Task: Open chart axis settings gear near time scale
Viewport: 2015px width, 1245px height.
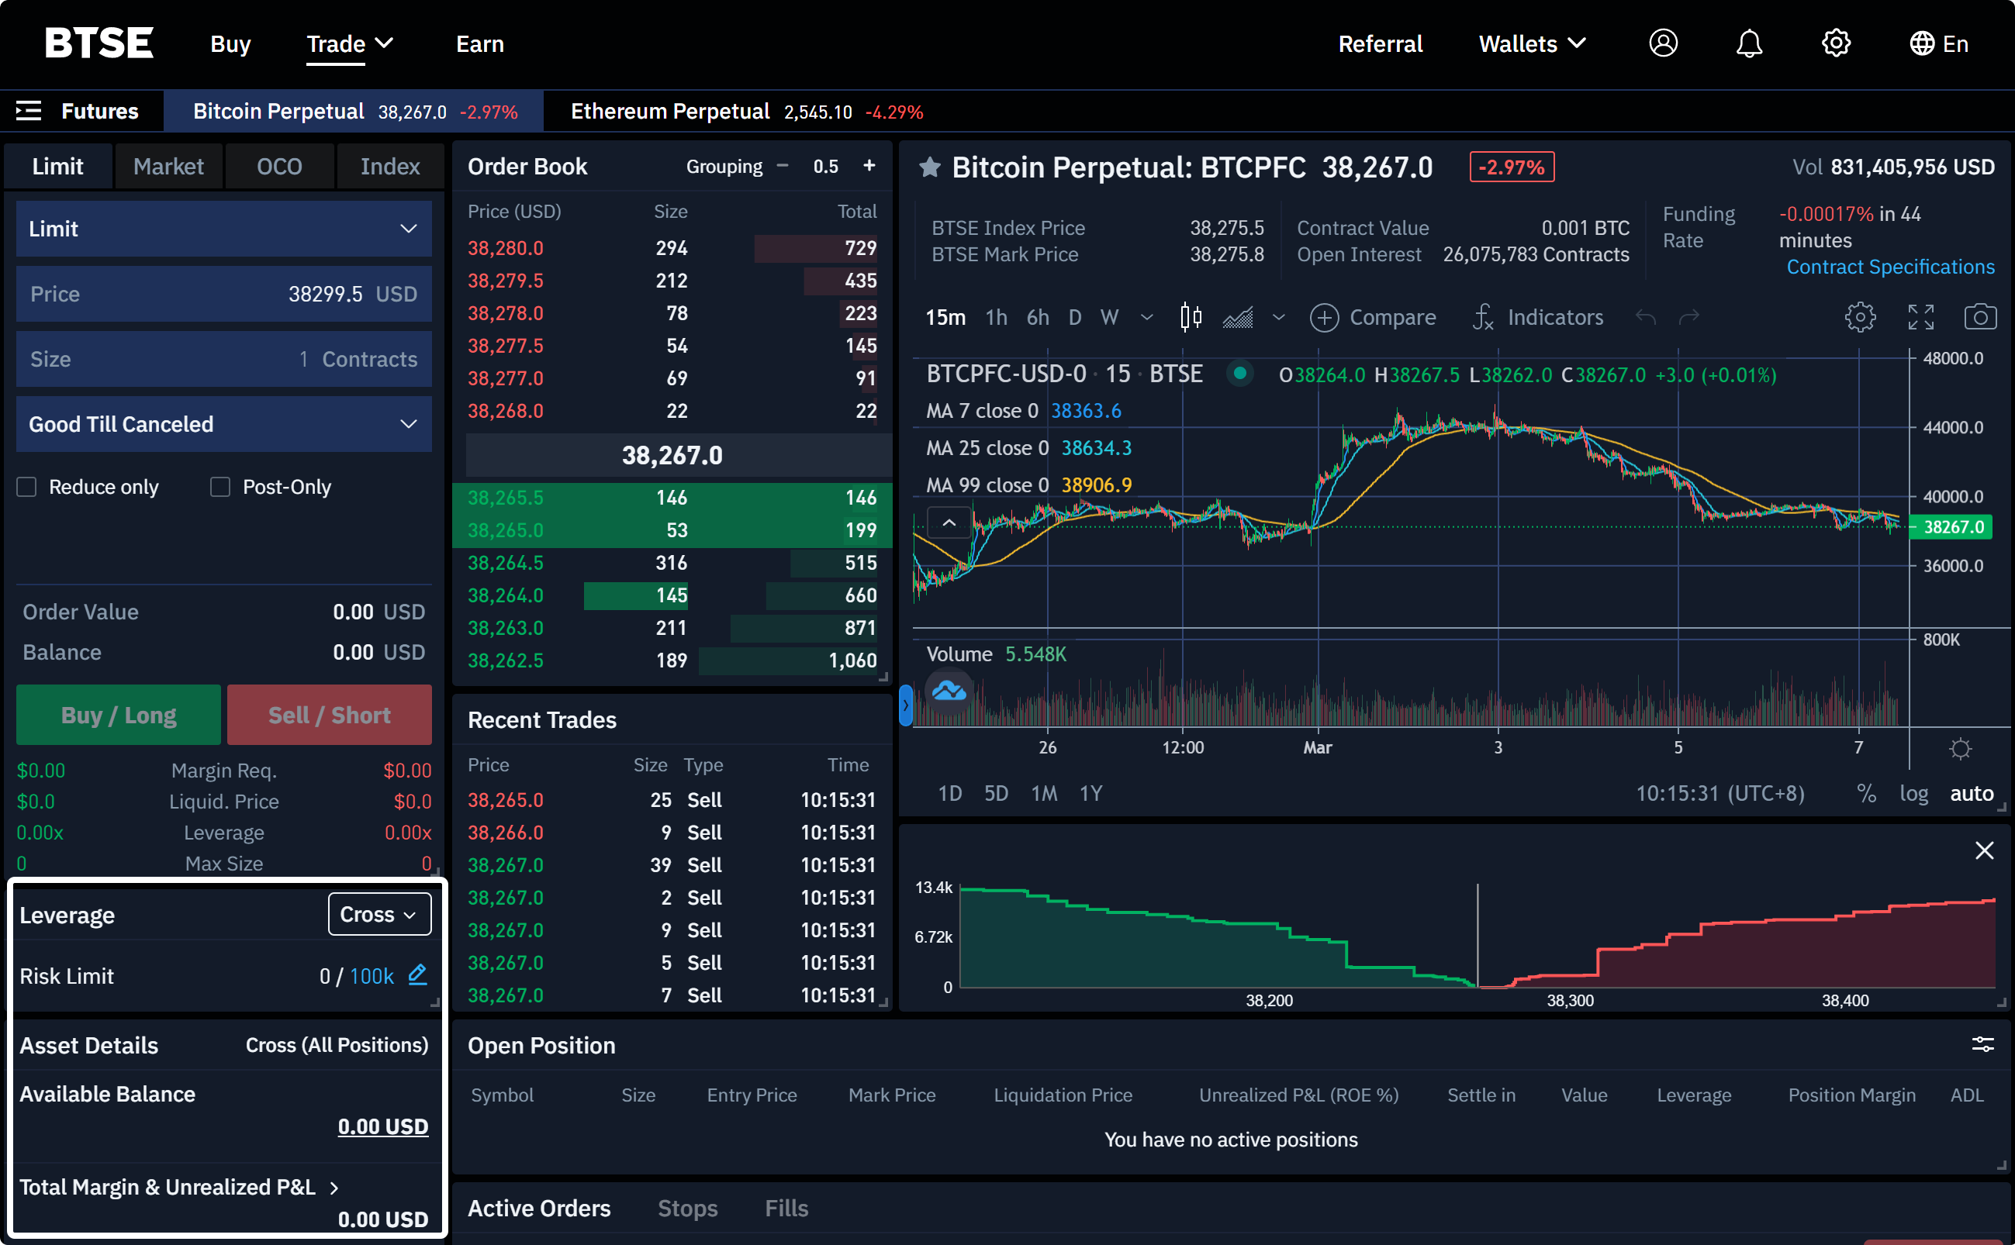Action: [1961, 749]
